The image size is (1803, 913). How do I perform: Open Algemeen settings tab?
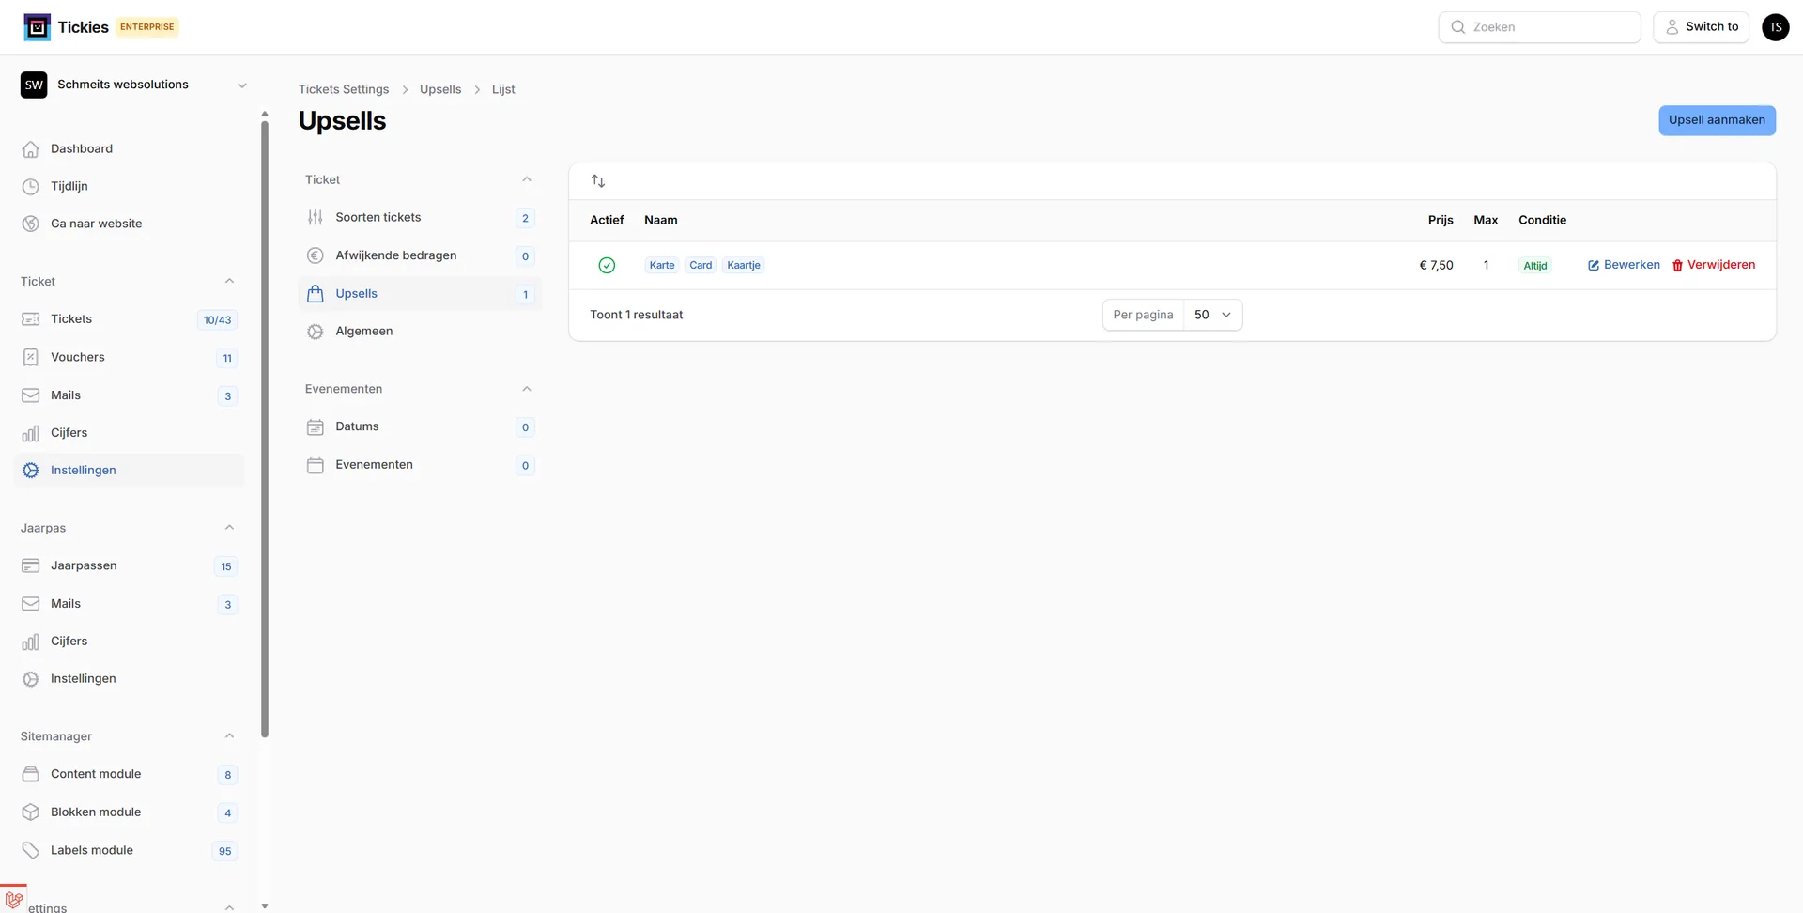pos(364,332)
